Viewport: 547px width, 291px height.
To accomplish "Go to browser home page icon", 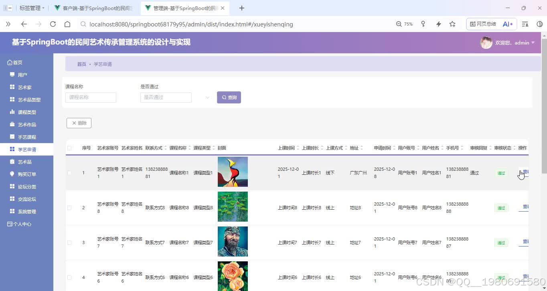I will pos(67,24).
